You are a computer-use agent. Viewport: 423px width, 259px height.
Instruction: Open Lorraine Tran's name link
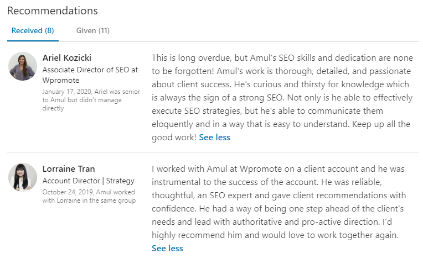[x=68, y=168]
